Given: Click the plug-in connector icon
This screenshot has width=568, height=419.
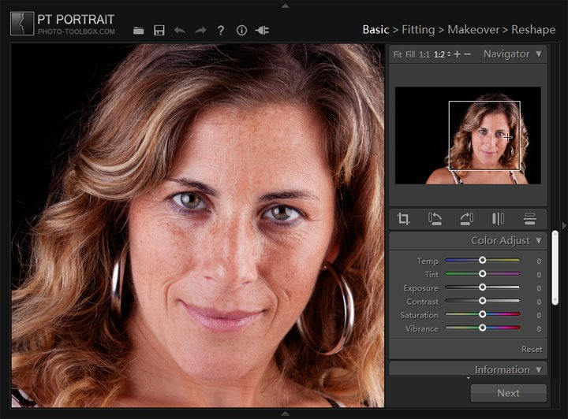Looking at the screenshot, I should coord(262,30).
